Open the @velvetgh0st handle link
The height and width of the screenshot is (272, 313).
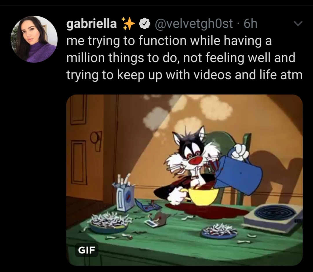[193, 24]
